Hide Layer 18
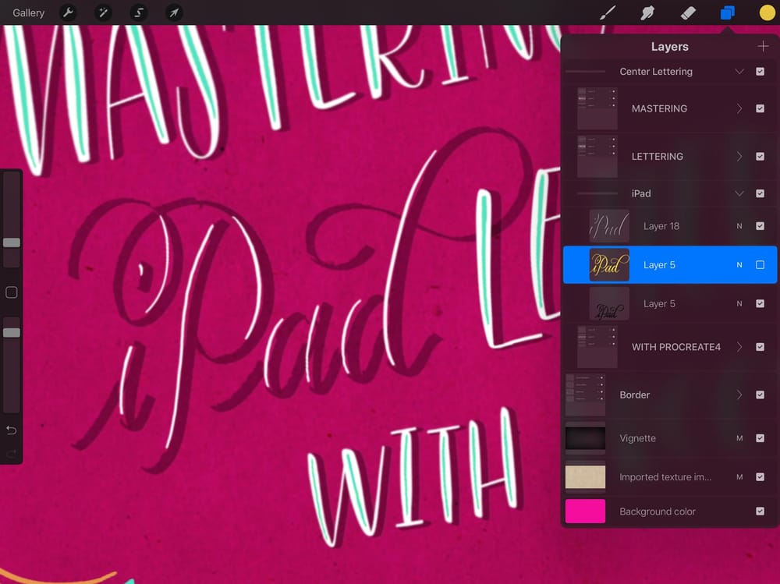The image size is (780, 584). 760,226
